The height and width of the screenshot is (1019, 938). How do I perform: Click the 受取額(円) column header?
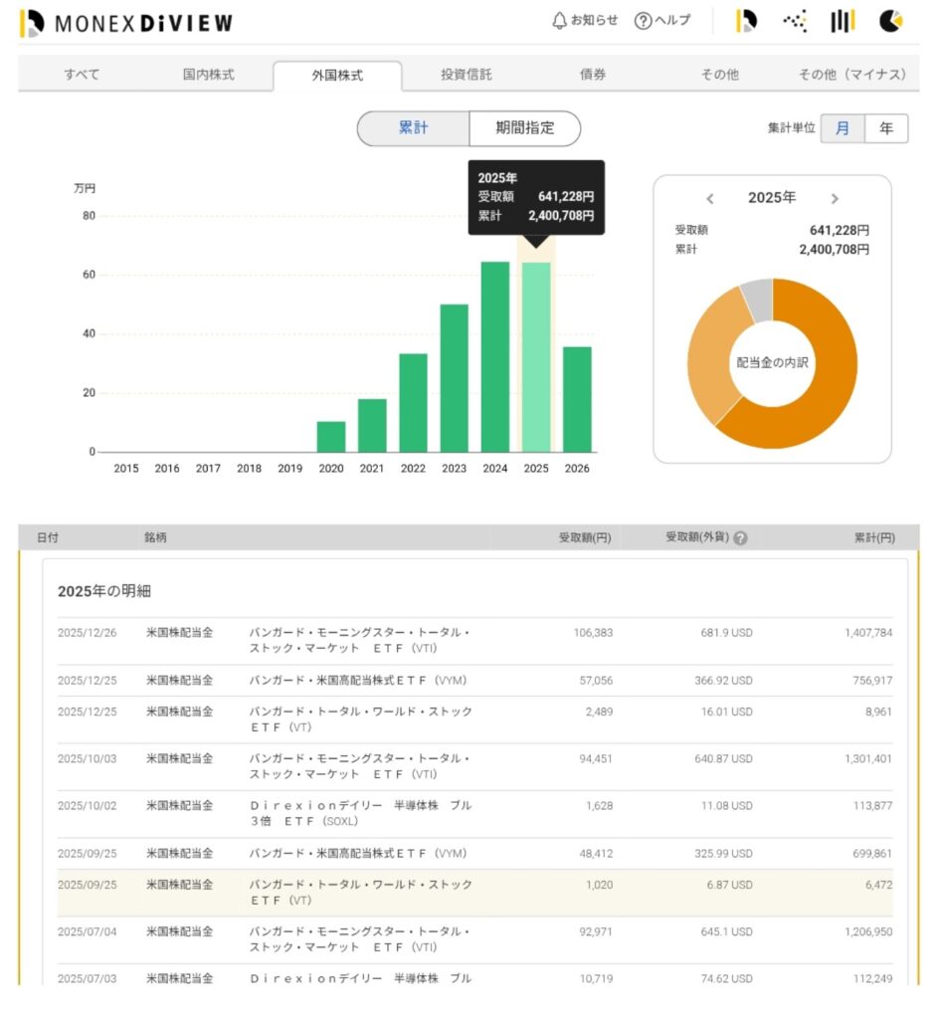point(585,537)
